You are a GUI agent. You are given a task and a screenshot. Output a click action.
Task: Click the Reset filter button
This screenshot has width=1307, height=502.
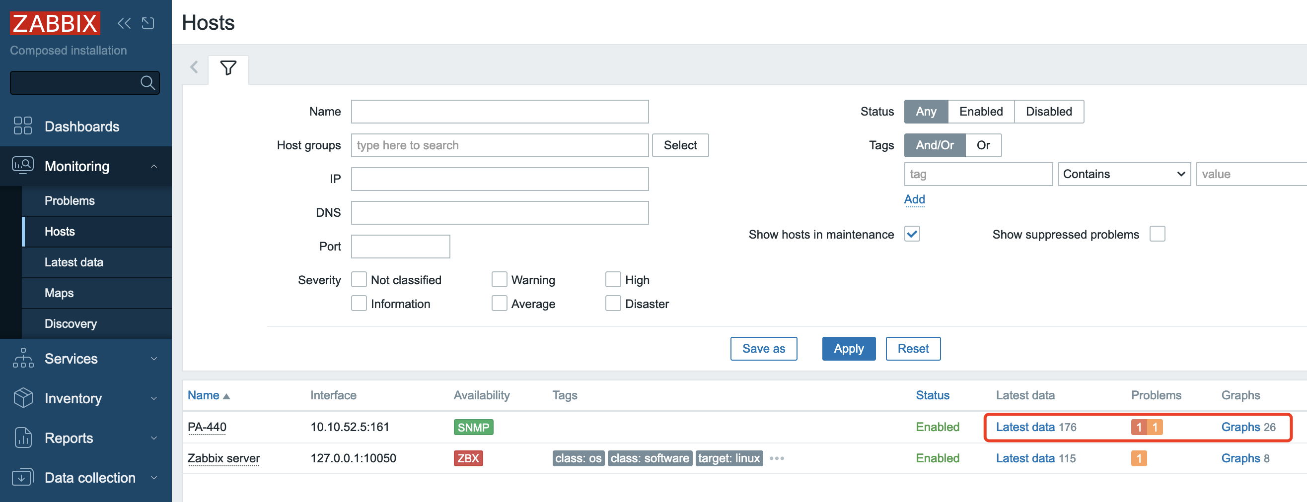point(913,349)
